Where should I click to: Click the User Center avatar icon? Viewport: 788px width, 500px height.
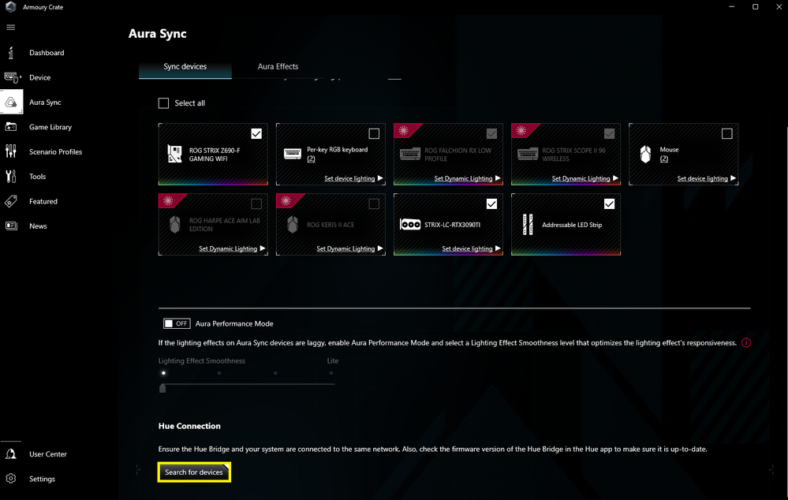pos(10,453)
